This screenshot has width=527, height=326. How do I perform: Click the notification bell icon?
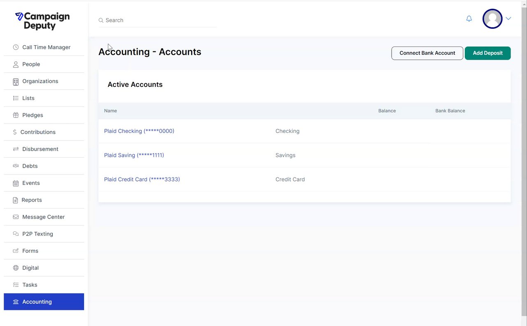[x=469, y=19]
